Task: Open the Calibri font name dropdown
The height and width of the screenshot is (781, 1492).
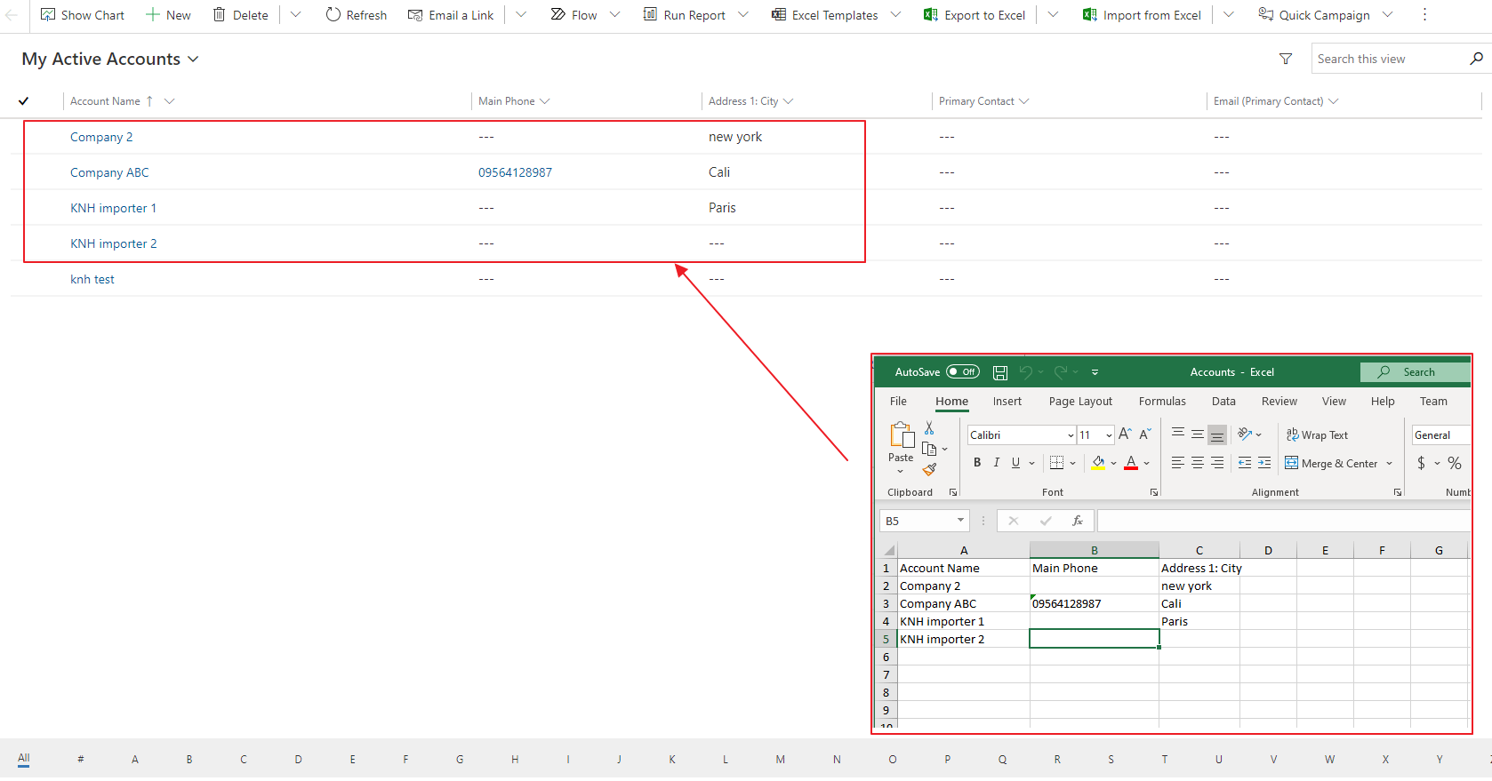Action: coord(1071,435)
